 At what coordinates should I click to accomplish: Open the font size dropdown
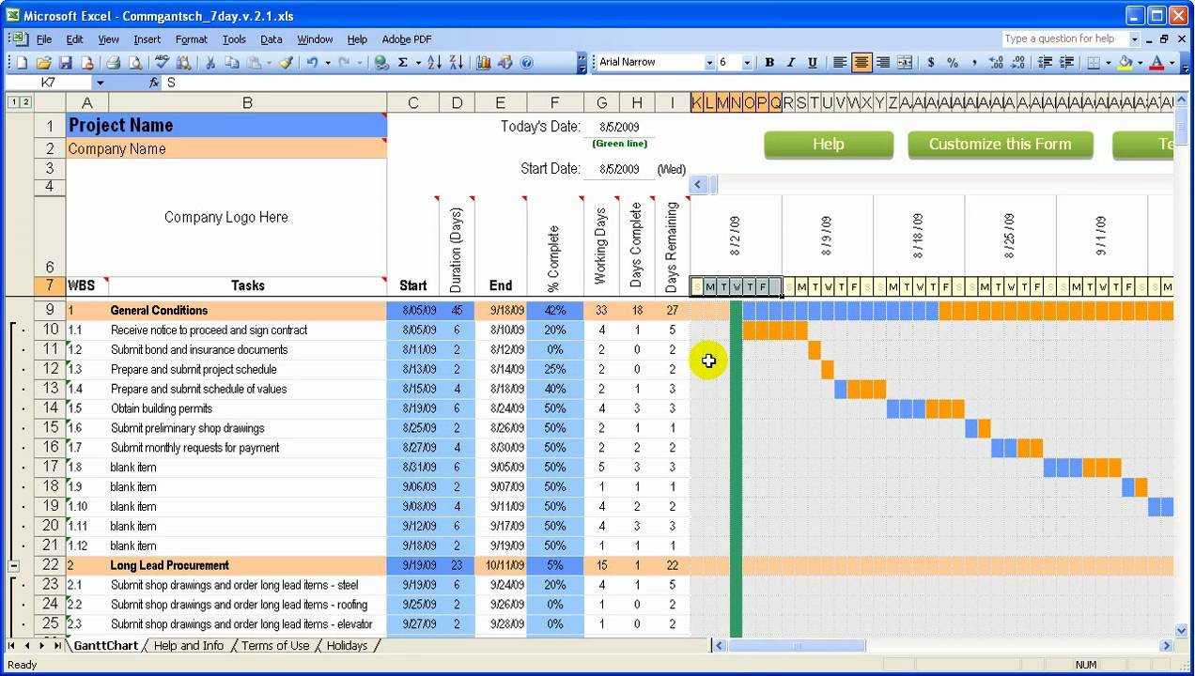(x=748, y=62)
